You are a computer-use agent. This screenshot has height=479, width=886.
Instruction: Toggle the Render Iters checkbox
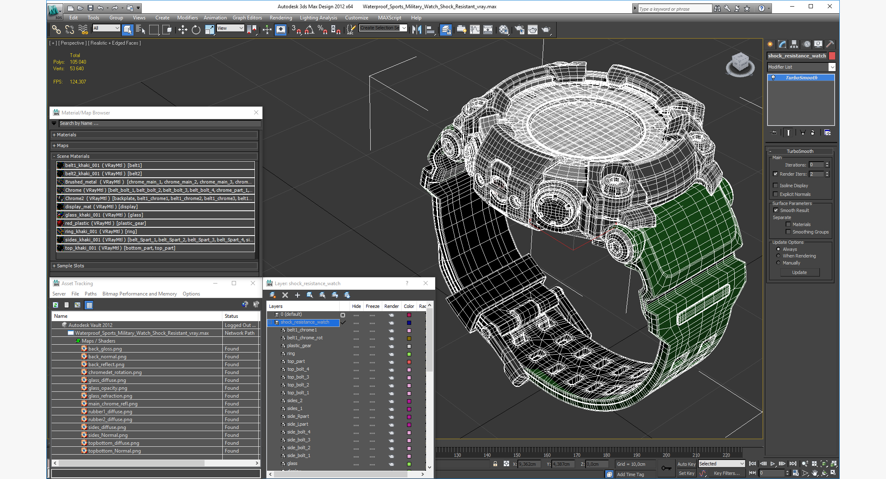[x=775, y=174]
